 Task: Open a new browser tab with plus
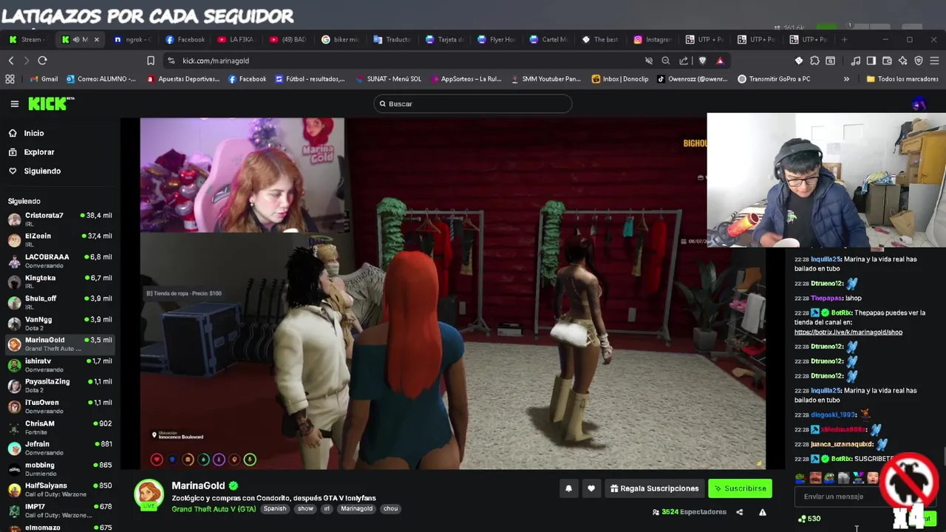845,39
